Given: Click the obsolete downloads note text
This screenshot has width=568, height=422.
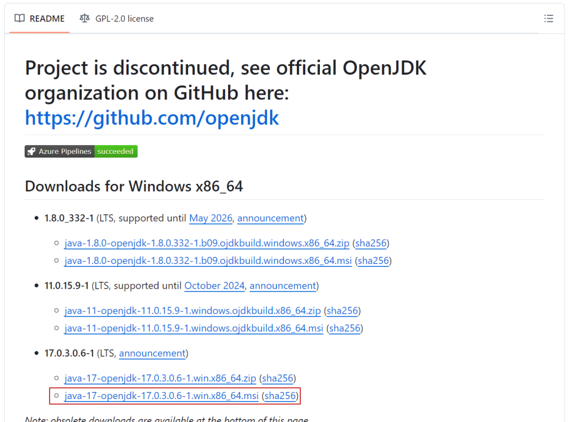Looking at the screenshot, I should 166,418.
